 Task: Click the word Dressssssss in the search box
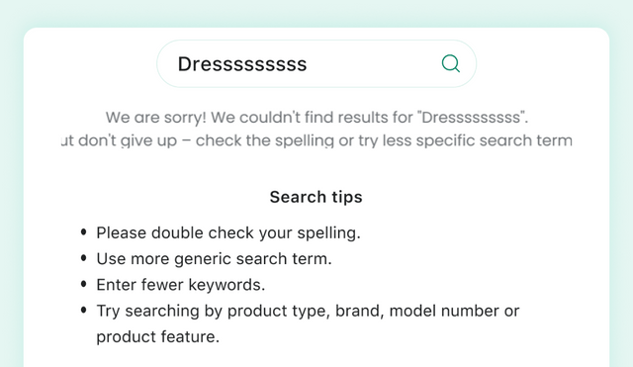[x=242, y=63]
